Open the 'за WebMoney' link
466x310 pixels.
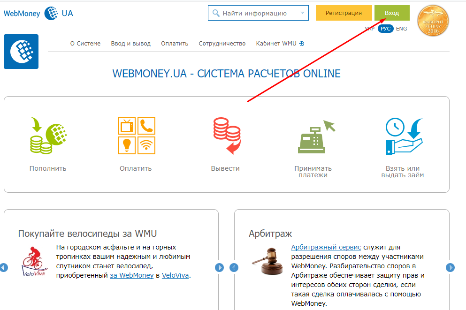click(x=132, y=276)
